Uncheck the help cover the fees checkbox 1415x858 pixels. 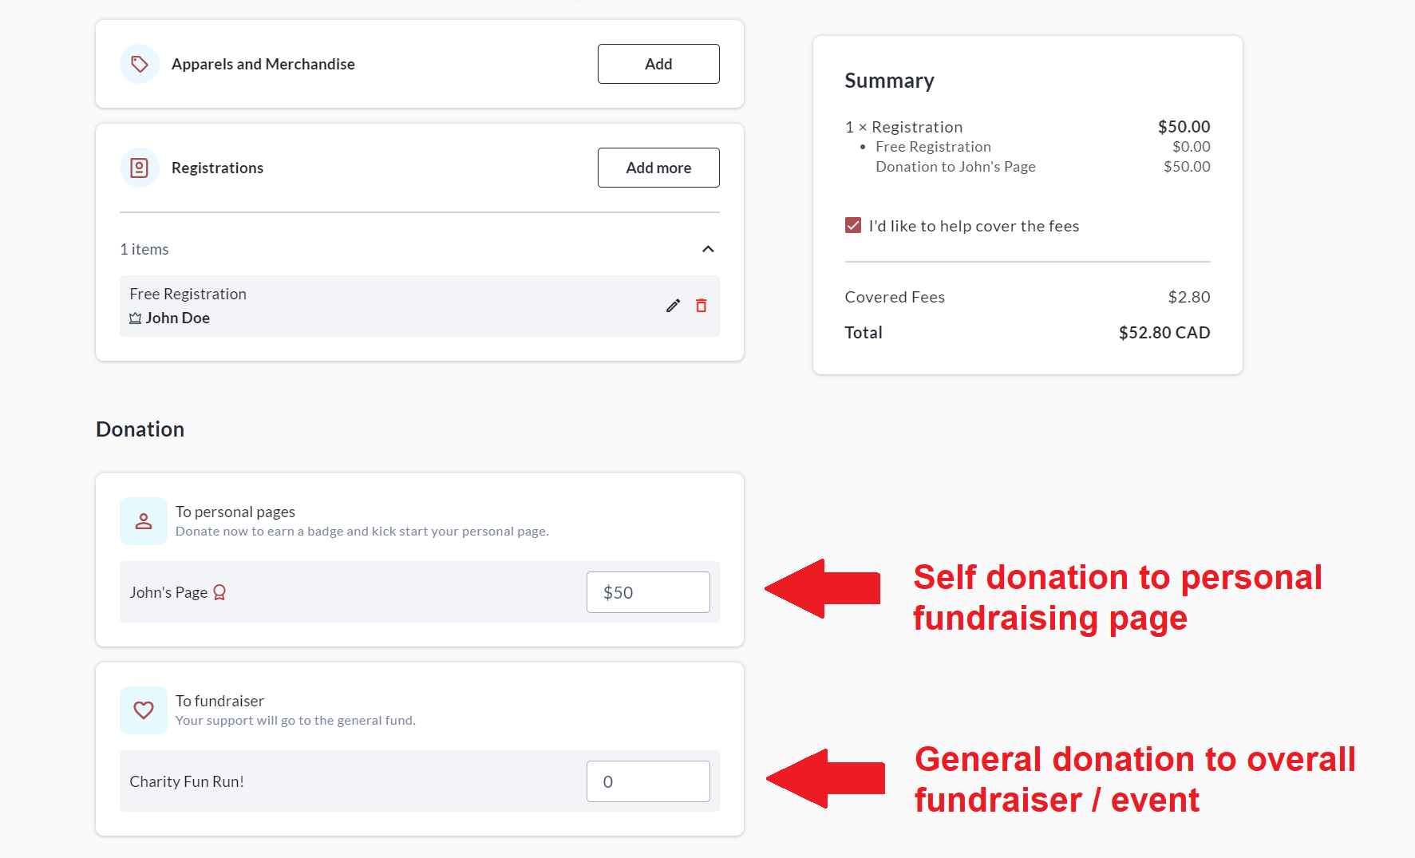853,226
